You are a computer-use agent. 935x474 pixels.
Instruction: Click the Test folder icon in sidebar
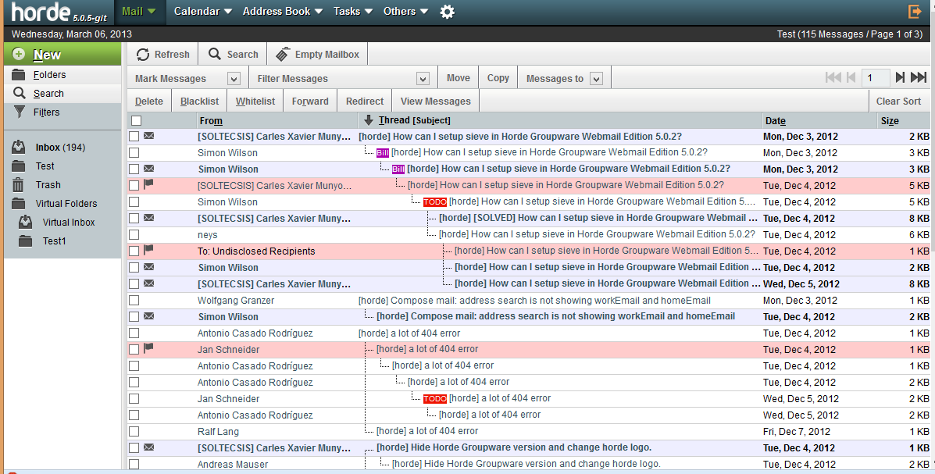click(19, 166)
